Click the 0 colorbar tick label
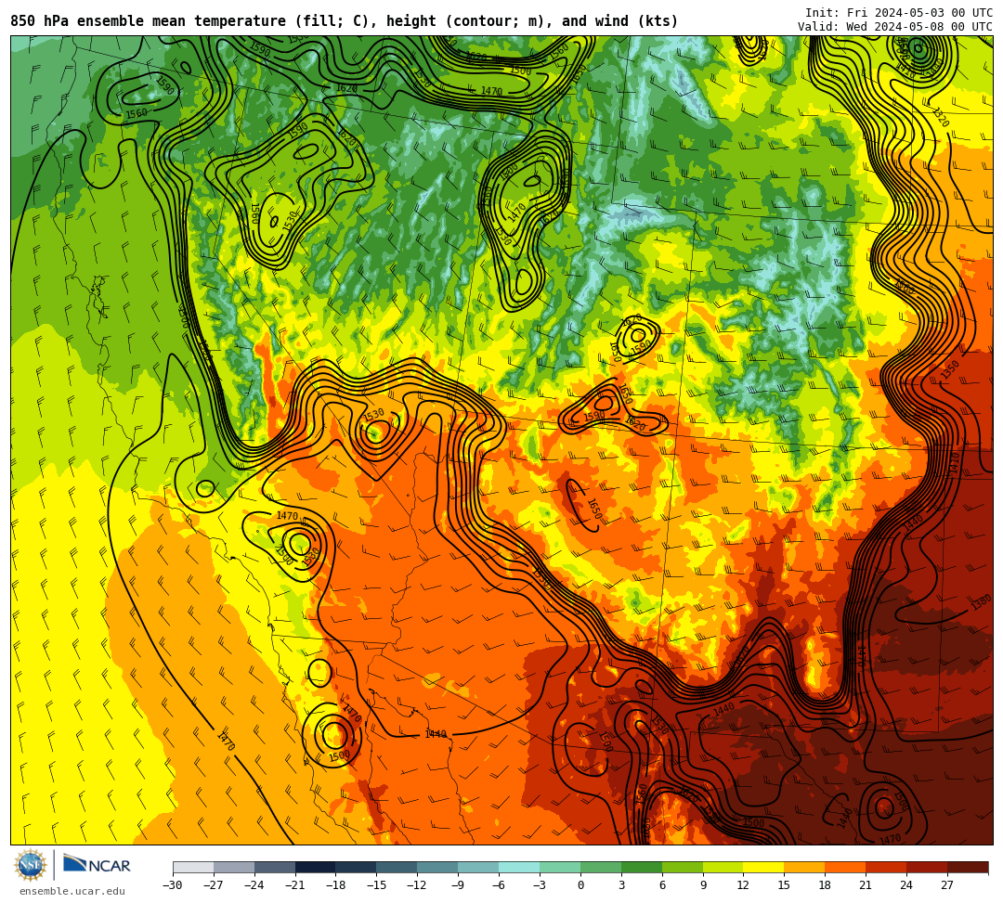Image resolution: width=1003 pixels, height=903 pixels. pyautogui.click(x=580, y=885)
